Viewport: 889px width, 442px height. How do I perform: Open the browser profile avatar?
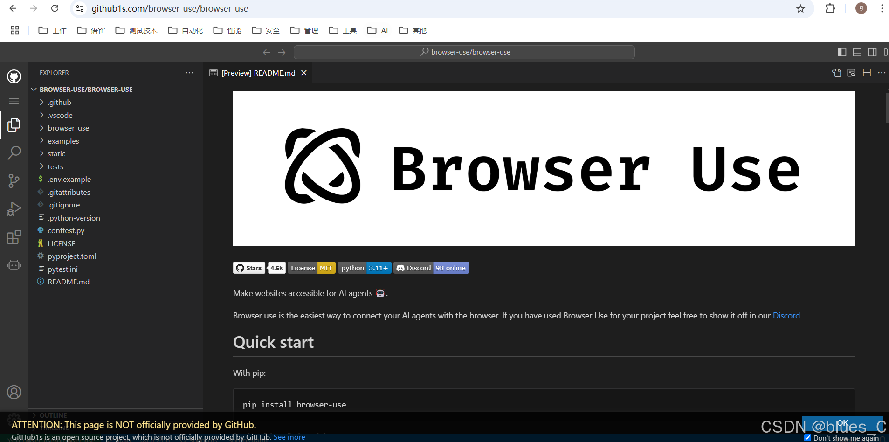click(x=861, y=8)
